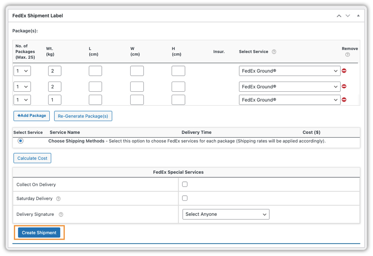This screenshot has width=373, height=256.
Task: Click the "Remove" column header text
Action: point(350,48)
